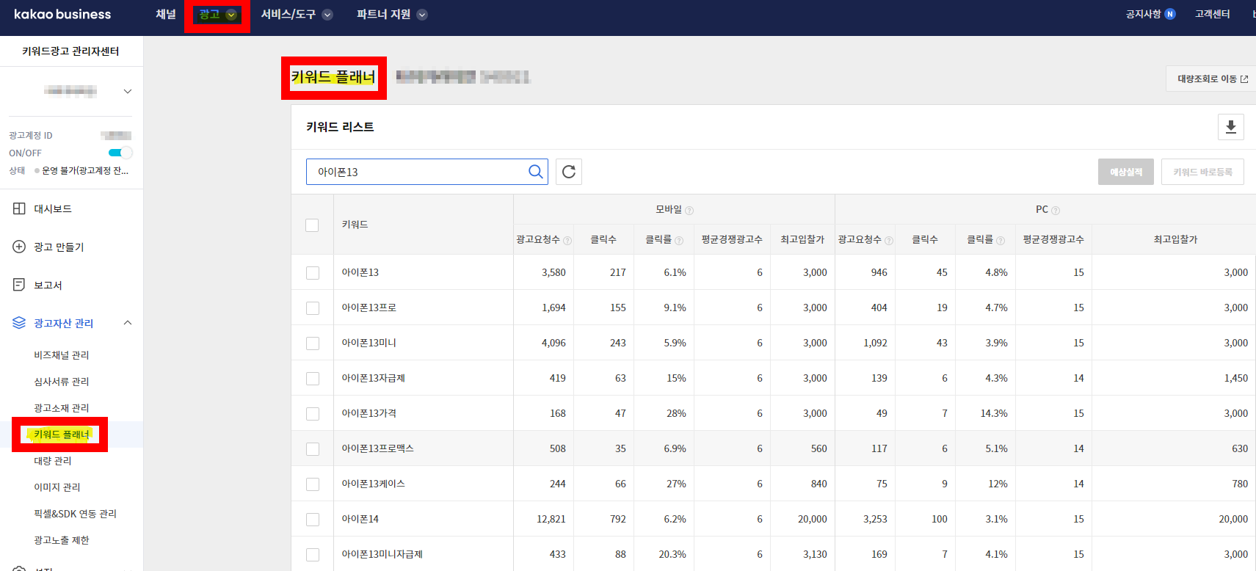Check the box for 아이폰13 row
The width and height of the screenshot is (1256, 571).
(313, 273)
